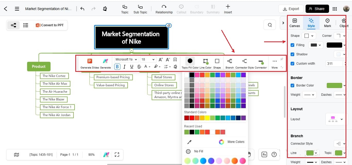Open the search magnifier
The width and height of the screenshot is (352, 165).
270,25
